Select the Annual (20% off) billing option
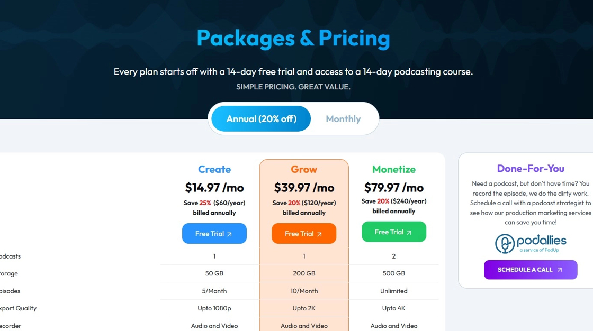Image resolution: width=593 pixels, height=331 pixels. tap(262, 118)
